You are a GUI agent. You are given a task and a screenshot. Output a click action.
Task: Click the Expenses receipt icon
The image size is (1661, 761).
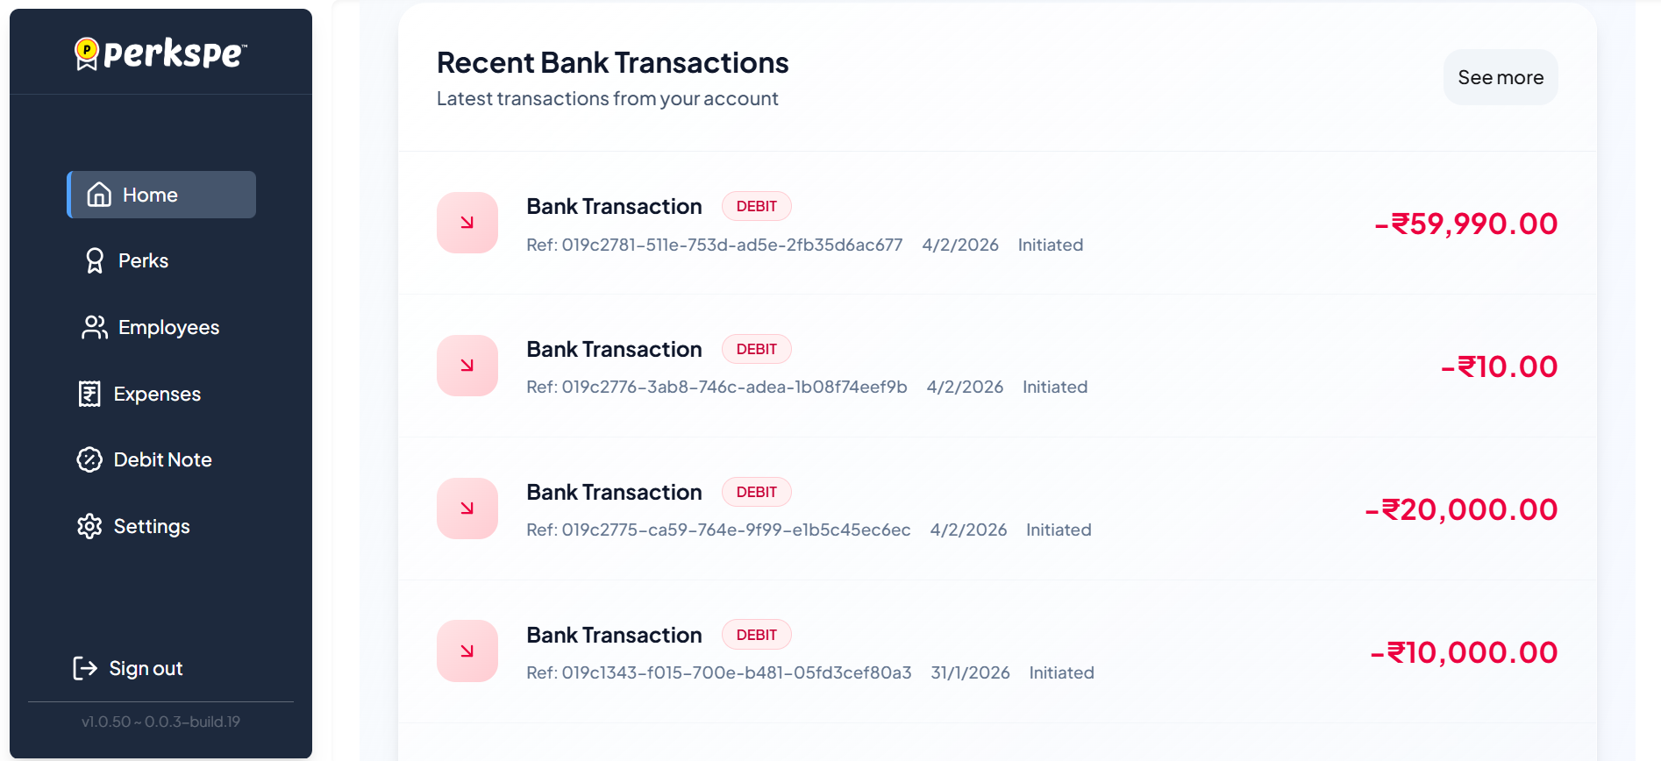click(89, 394)
